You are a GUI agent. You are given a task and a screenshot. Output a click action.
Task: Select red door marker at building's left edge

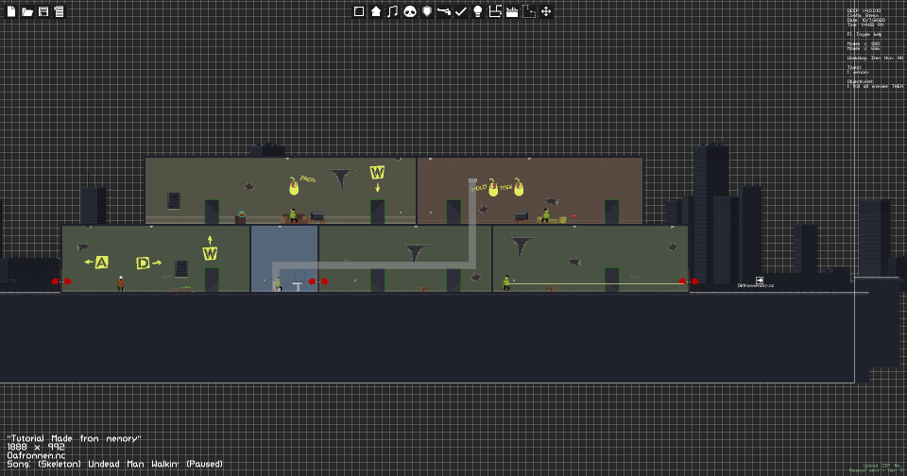tap(61, 281)
